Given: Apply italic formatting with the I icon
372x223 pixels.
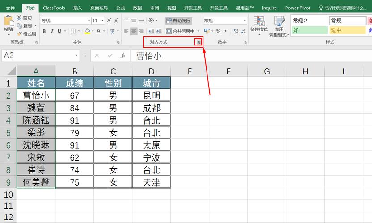Looking at the screenshot, I should (x=52, y=31).
